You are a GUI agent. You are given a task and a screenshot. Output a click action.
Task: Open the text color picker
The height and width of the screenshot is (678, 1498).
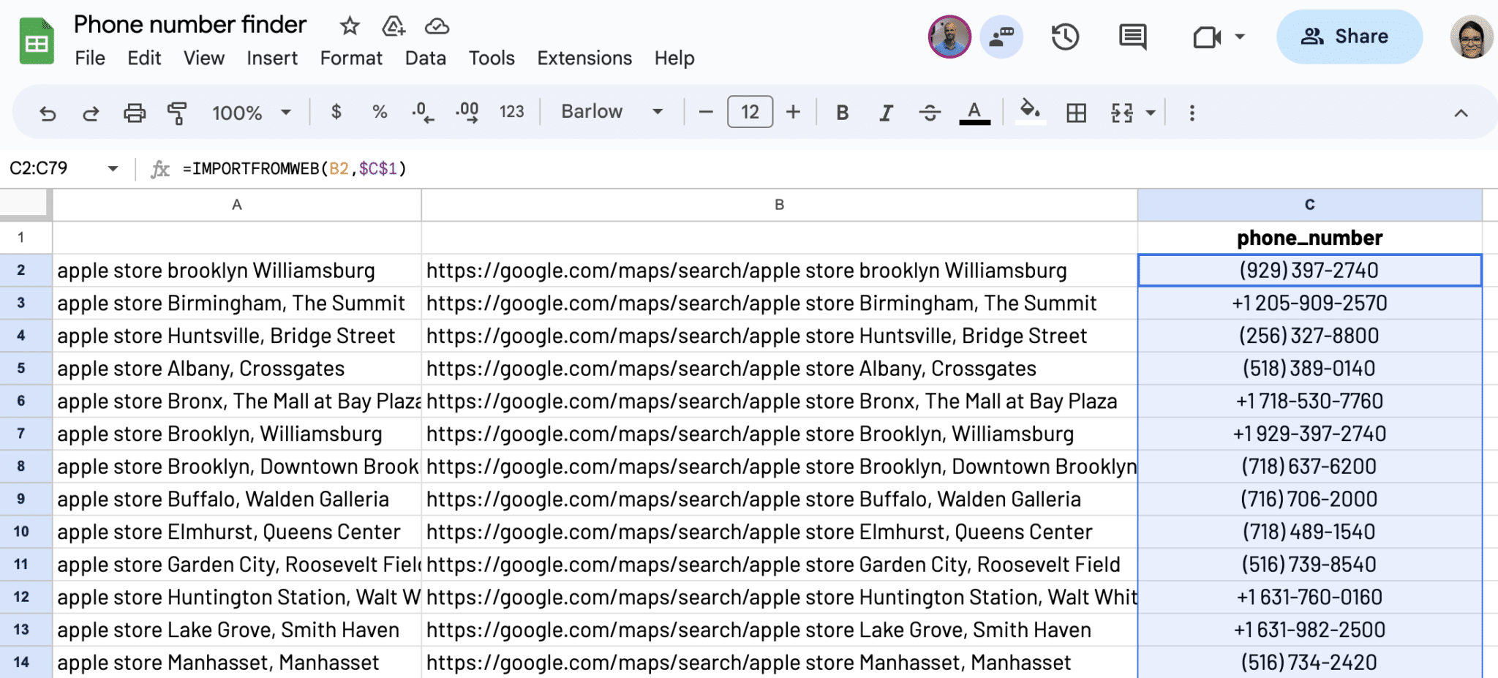(972, 112)
